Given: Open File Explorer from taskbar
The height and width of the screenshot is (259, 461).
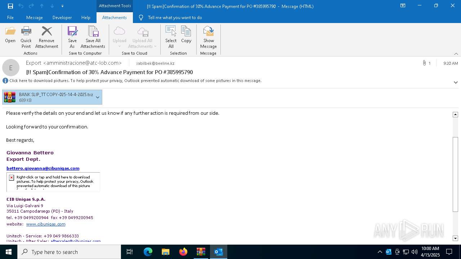Looking at the screenshot, I should tap(166, 252).
